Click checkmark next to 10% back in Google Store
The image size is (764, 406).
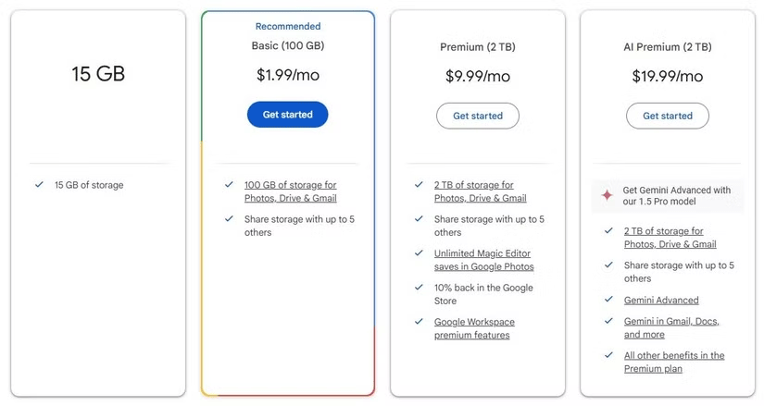[x=419, y=288]
